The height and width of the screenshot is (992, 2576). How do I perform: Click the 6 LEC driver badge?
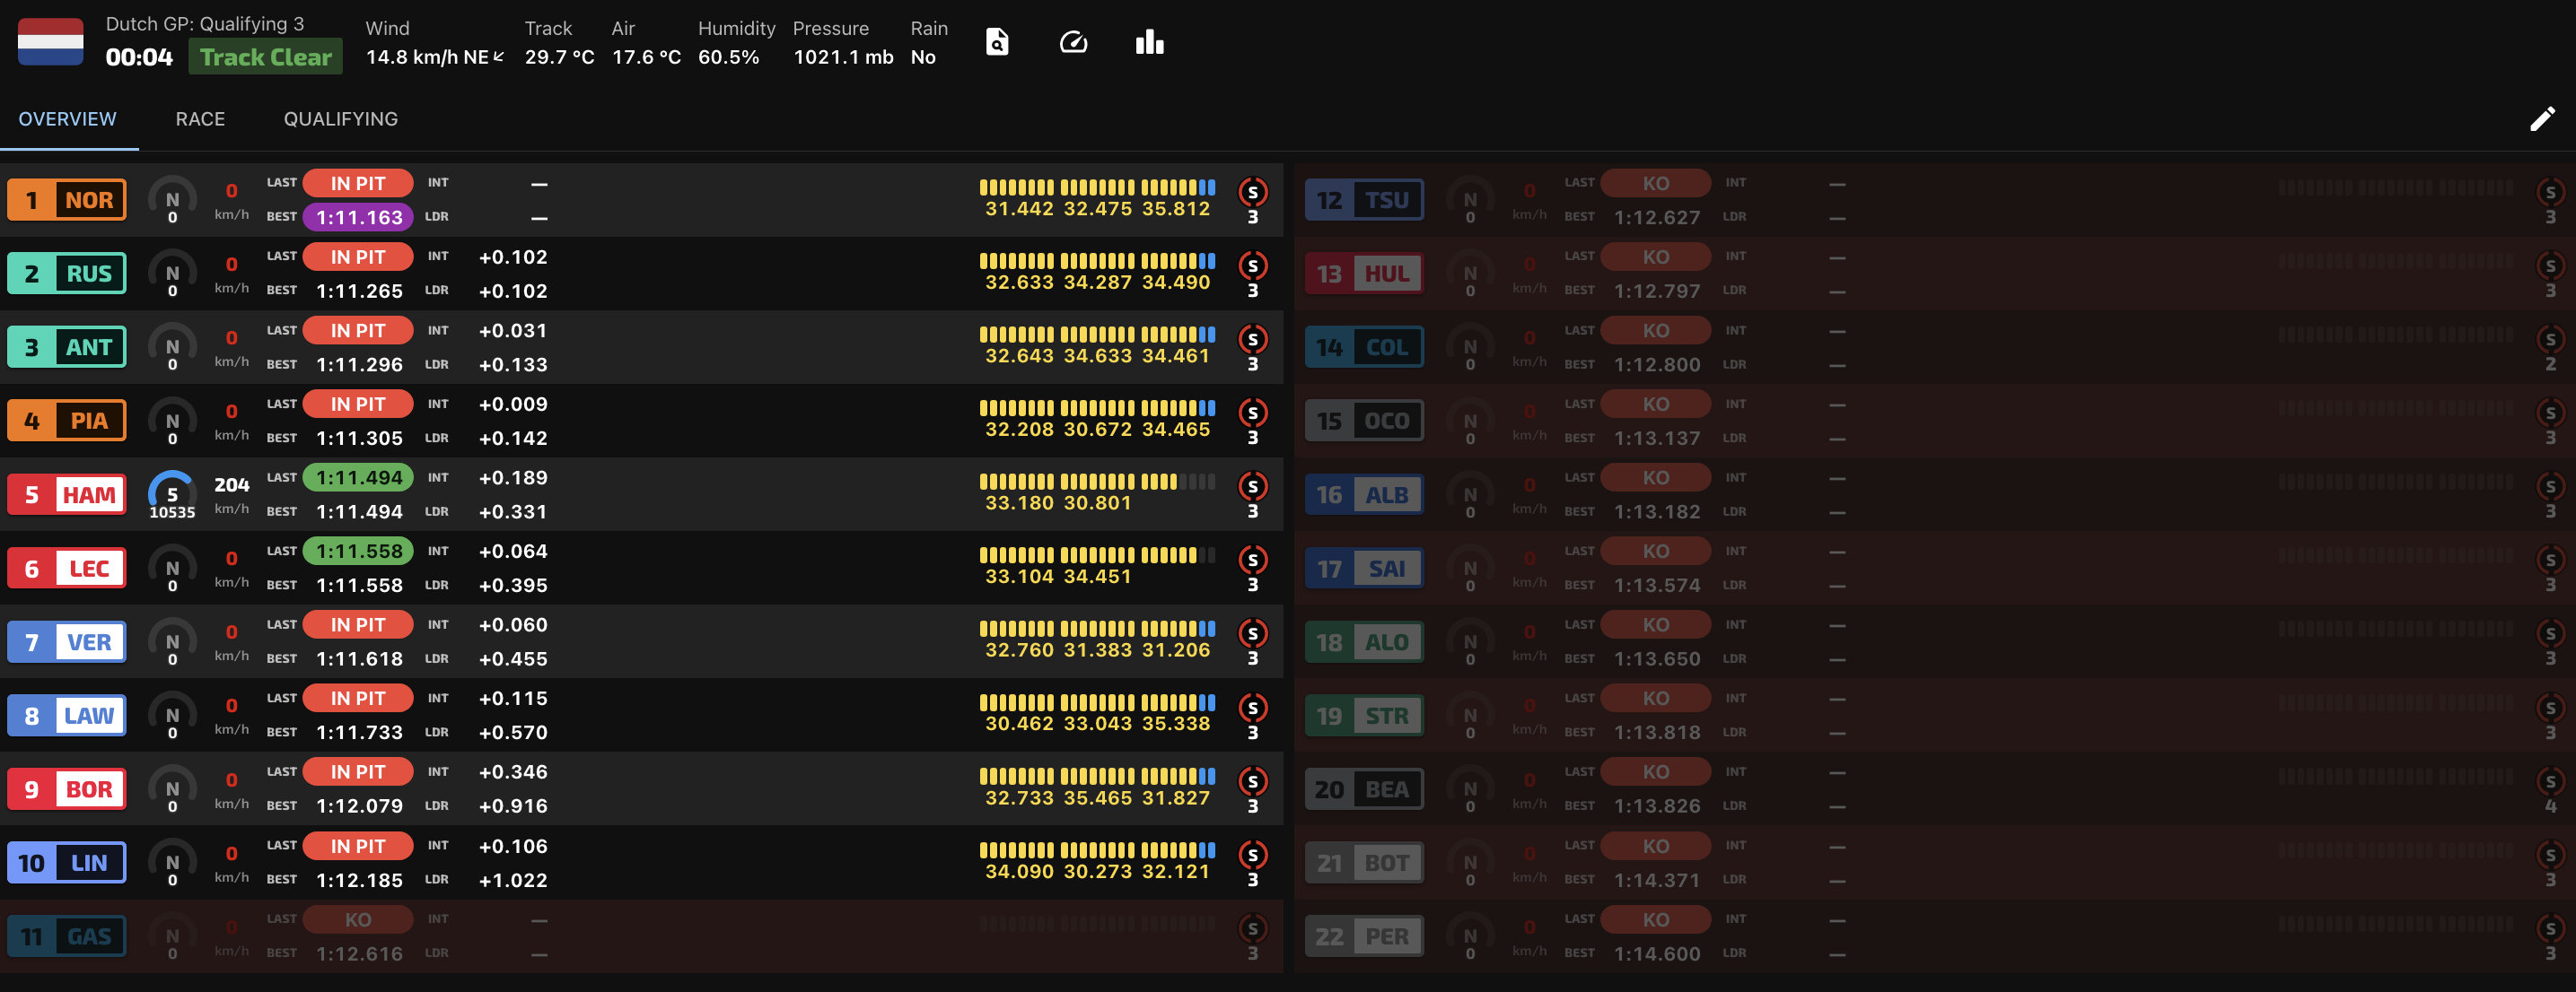67,569
